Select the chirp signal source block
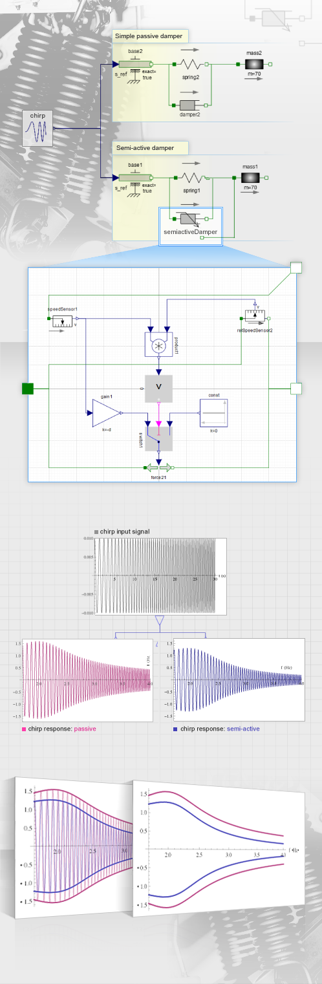322x984 pixels. click(37, 128)
